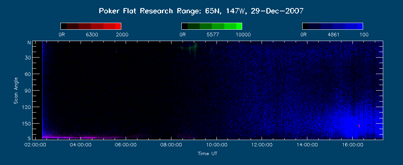This screenshot has width=403, height=165.
Task: Click the '2000' red scale maximum label
Action: pos(122,35)
